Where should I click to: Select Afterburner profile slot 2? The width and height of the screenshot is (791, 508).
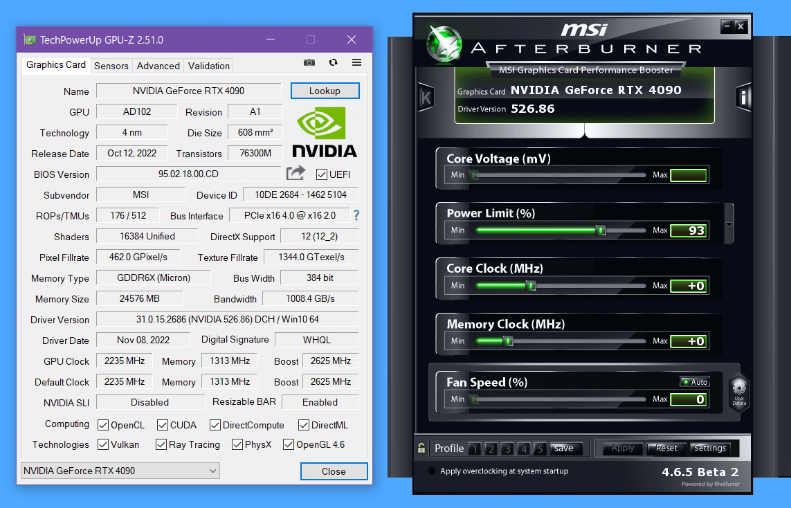(491, 448)
